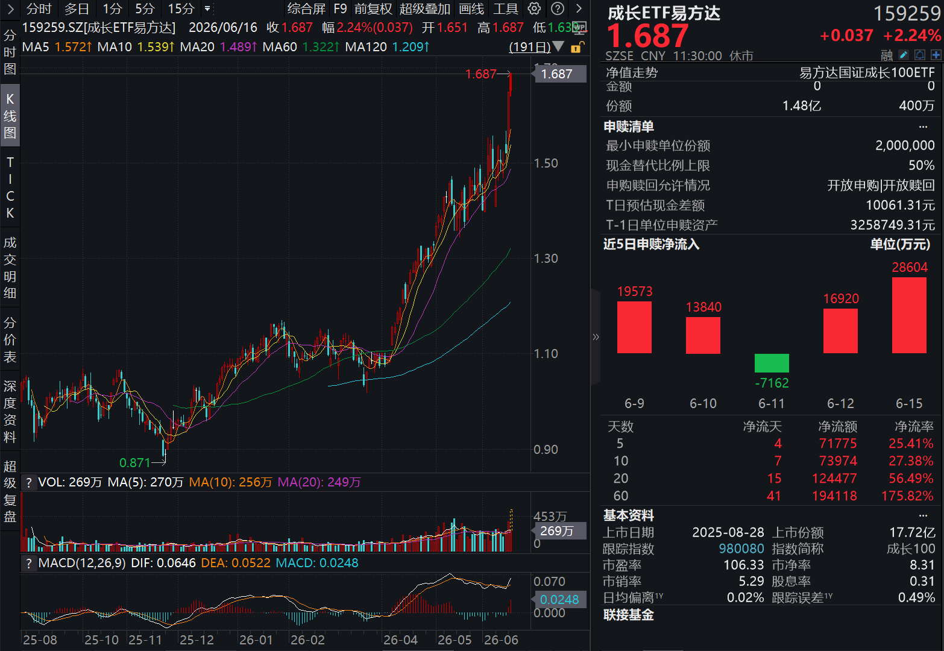Open the 画线 drawing tools
This screenshot has width=944, height=651.
pos(471,8)
